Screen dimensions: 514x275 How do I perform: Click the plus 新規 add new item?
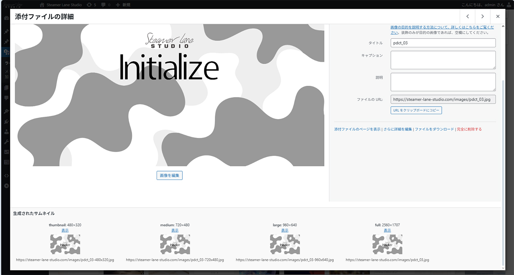pos(122,5)
